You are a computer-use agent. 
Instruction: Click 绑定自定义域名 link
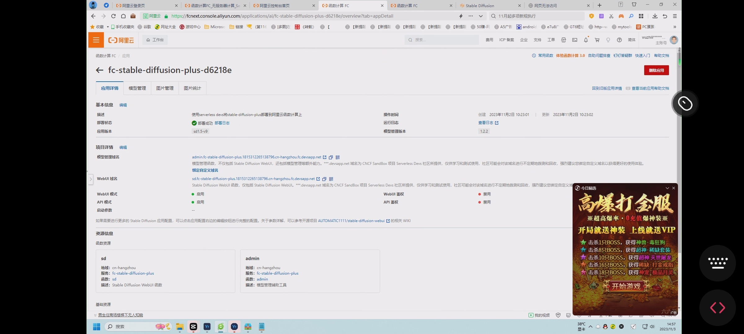[x=205, y=170]
